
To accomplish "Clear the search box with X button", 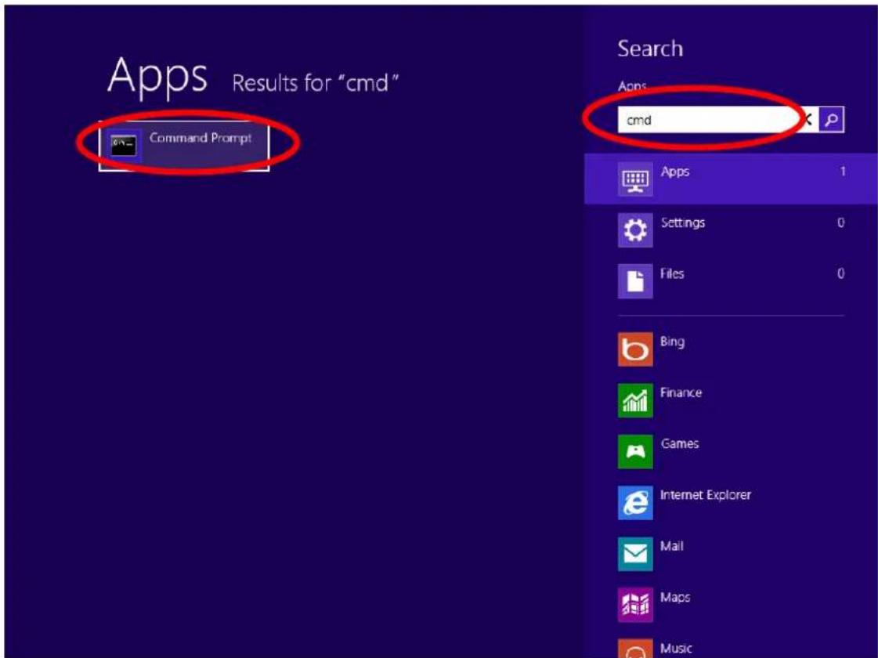I will [x=808, y=119].
